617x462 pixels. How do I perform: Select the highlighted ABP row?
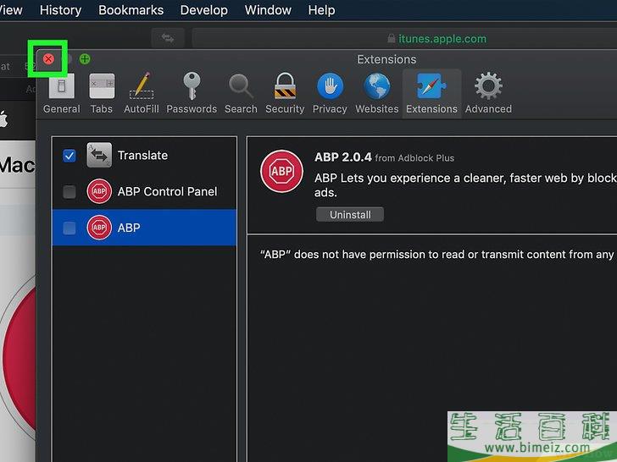[144, 228]
